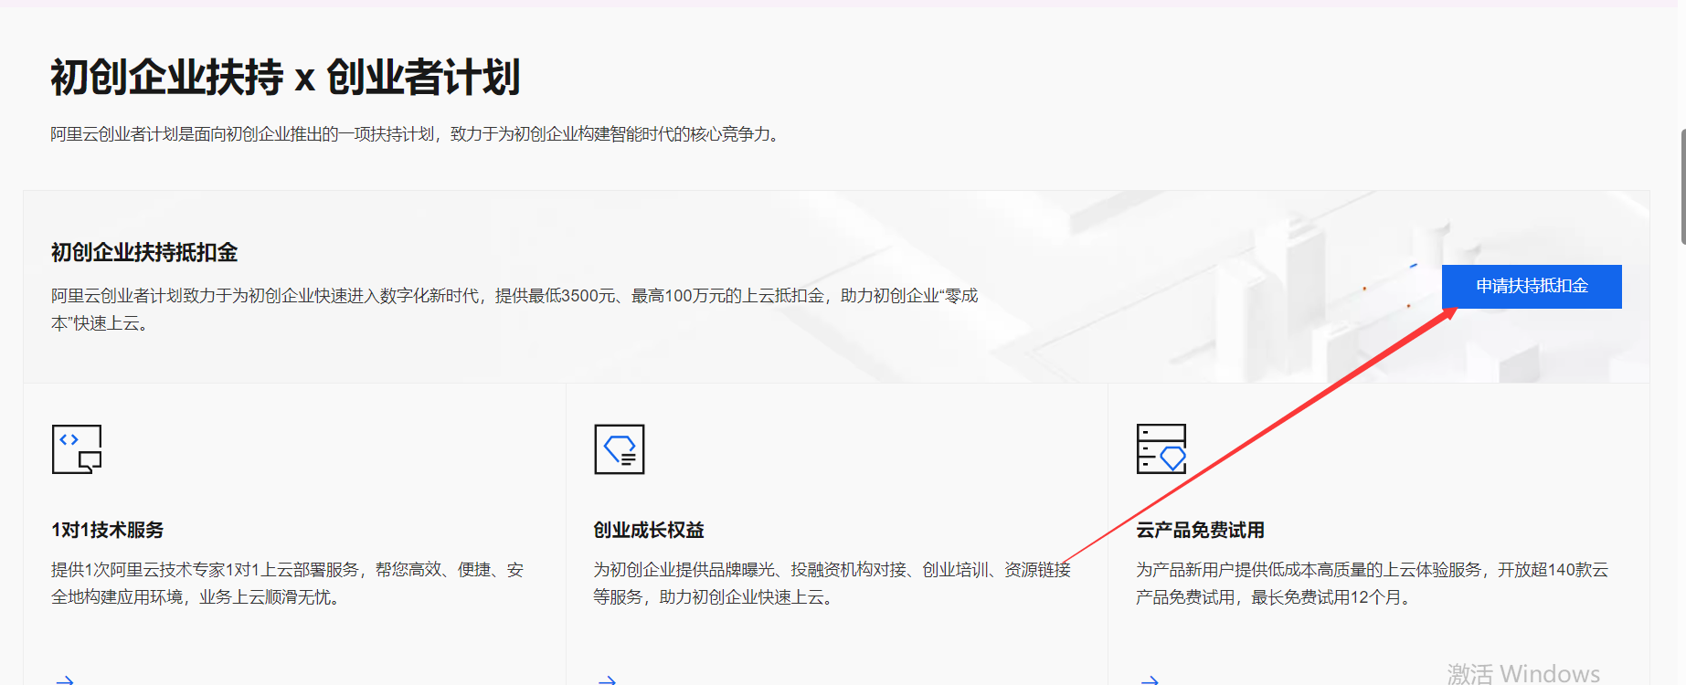Click the 云产品免费试用 server icon

[1161, 449]
